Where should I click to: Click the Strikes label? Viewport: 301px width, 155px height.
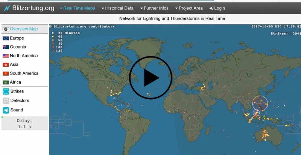[17, 91]
